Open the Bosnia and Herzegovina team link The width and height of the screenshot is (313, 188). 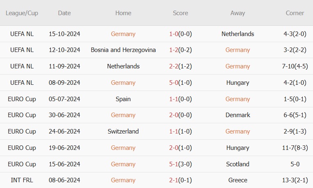(x=123, y=50)
